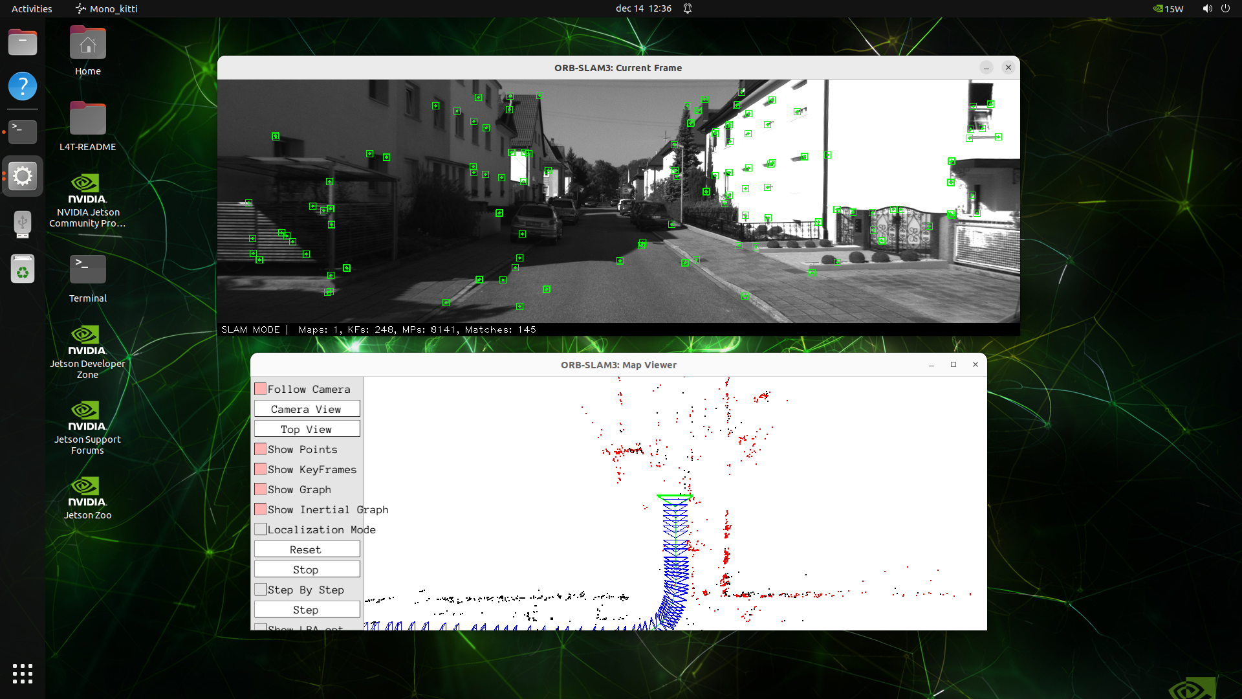The width and height of the screenshot is (1242, 699).
Task: Uncheck the Show Graph option
Action: coord(261,489)
